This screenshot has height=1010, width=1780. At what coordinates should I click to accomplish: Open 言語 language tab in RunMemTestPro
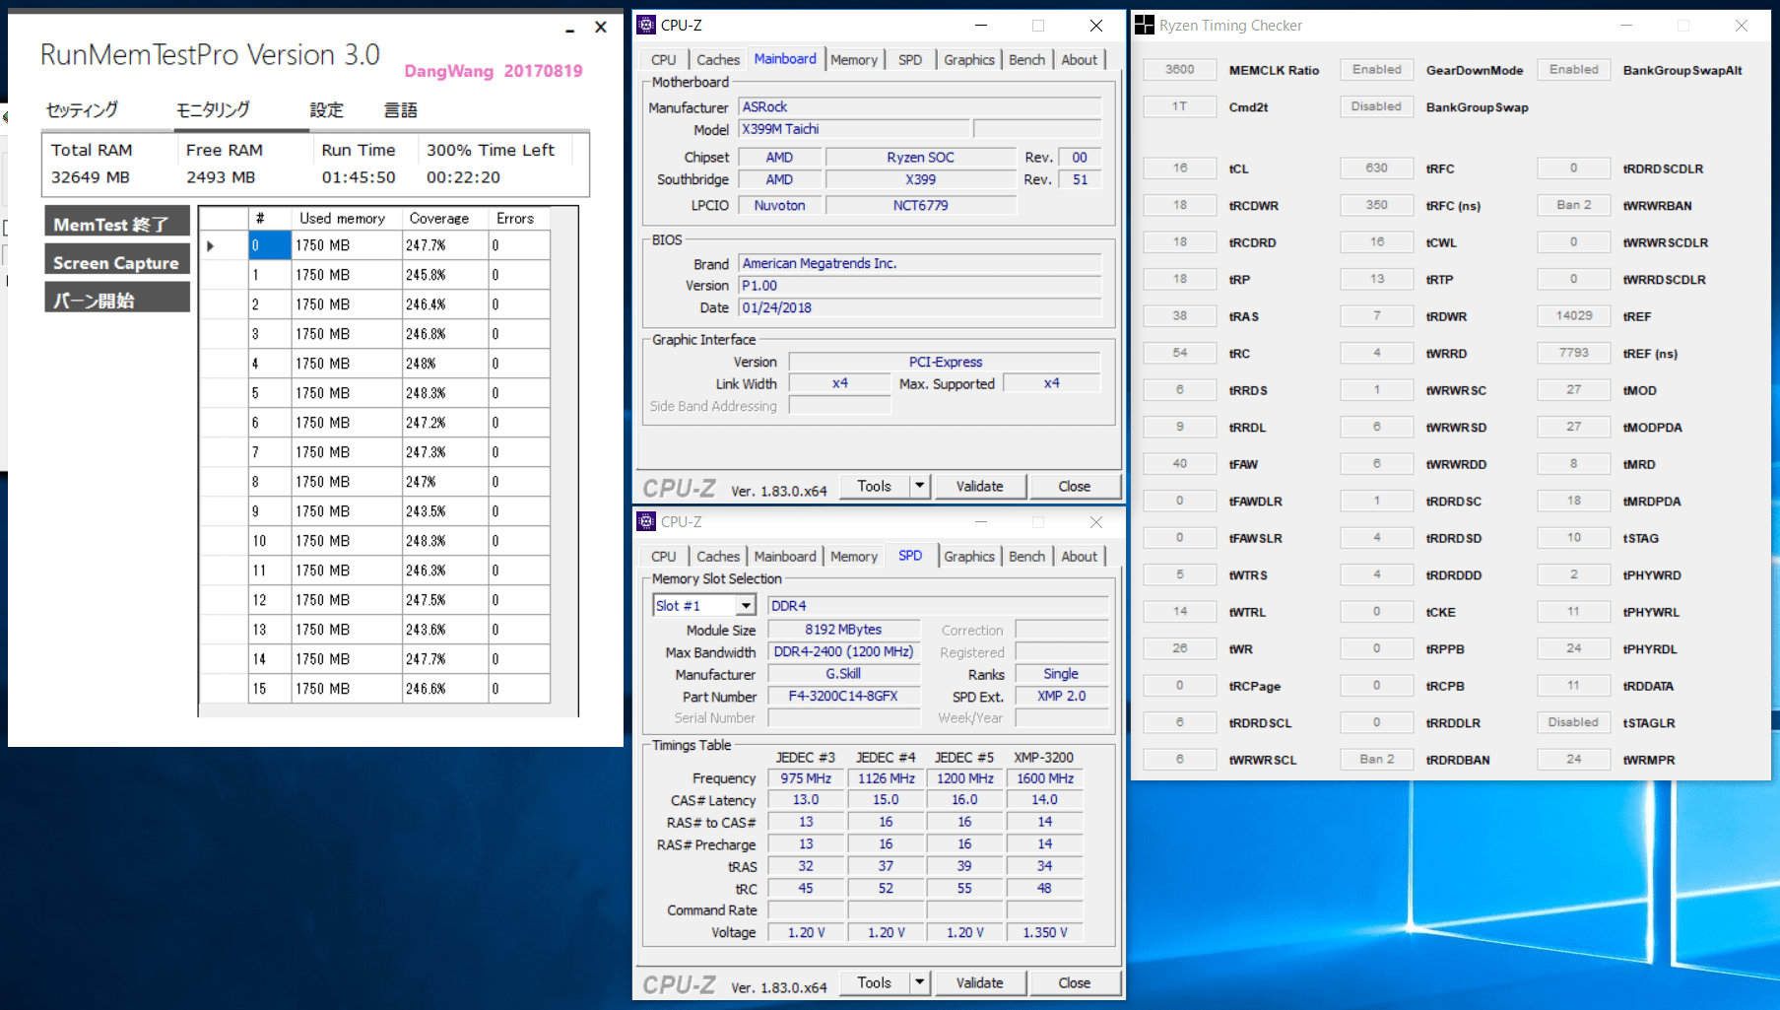click(x=401, y=109)
